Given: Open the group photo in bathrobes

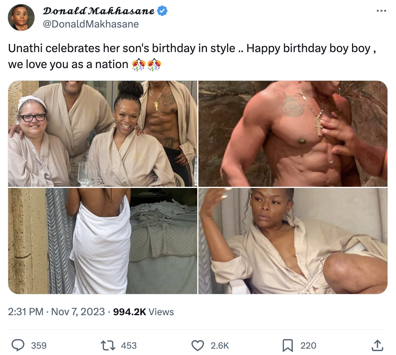Looking at the screenshot, I should pos(103,134).
